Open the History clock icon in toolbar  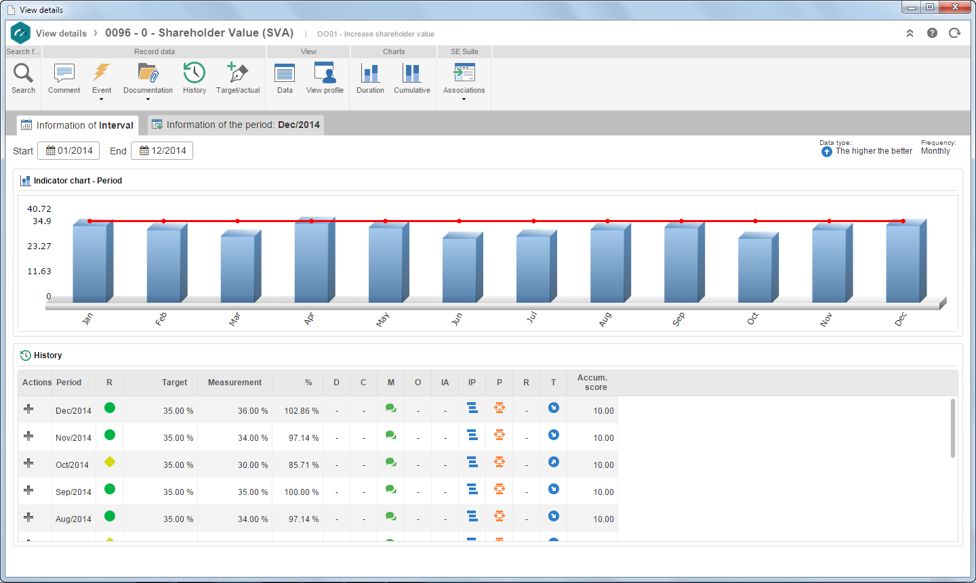[x=195, y=72]
